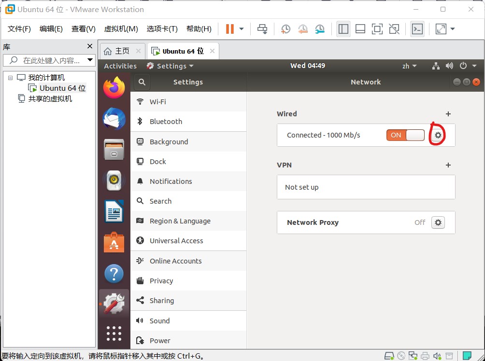Open the console view icon

pyautogui.click(x=417, y=29)
